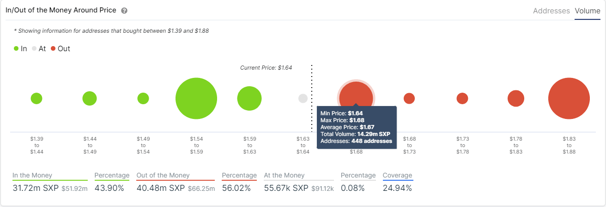Toggle the green In legend item

pos(20,48)
